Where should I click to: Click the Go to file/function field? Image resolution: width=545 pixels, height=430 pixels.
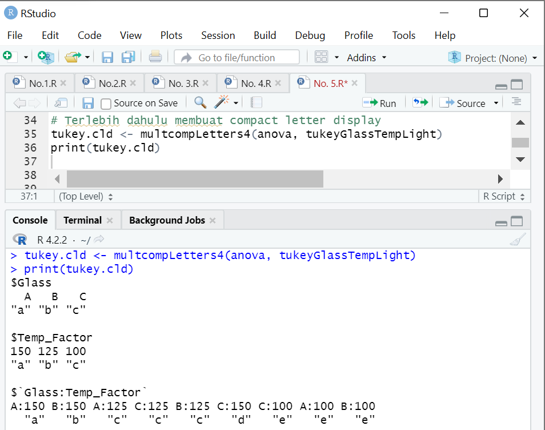click(237, 57)
